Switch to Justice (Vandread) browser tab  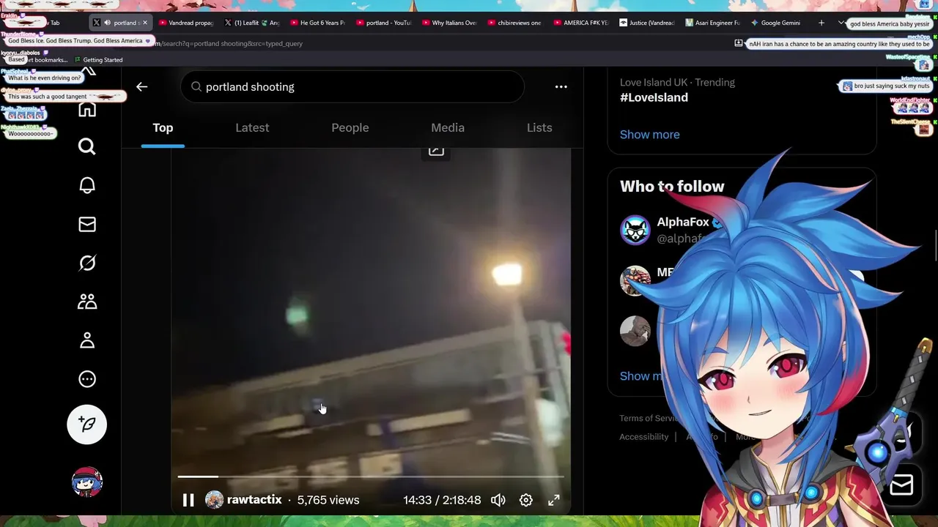tap(646, 23)
